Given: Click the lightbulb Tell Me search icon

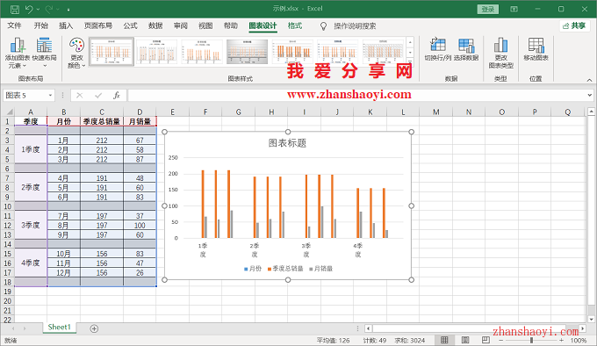Looking at the screenshot, I should point(323,25).
